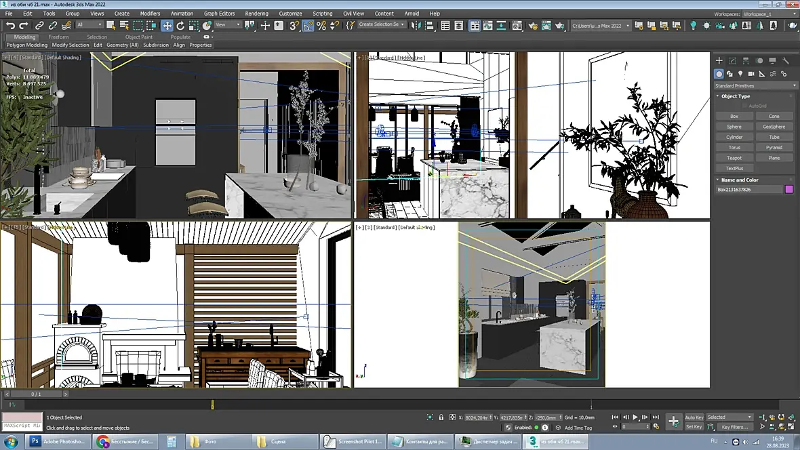Image resolution: width=800 pixels, height=450 pixels.
Task: Toggle Angle Snap in main toolbar
Action: pyautogui.click(x=308, y=26)
